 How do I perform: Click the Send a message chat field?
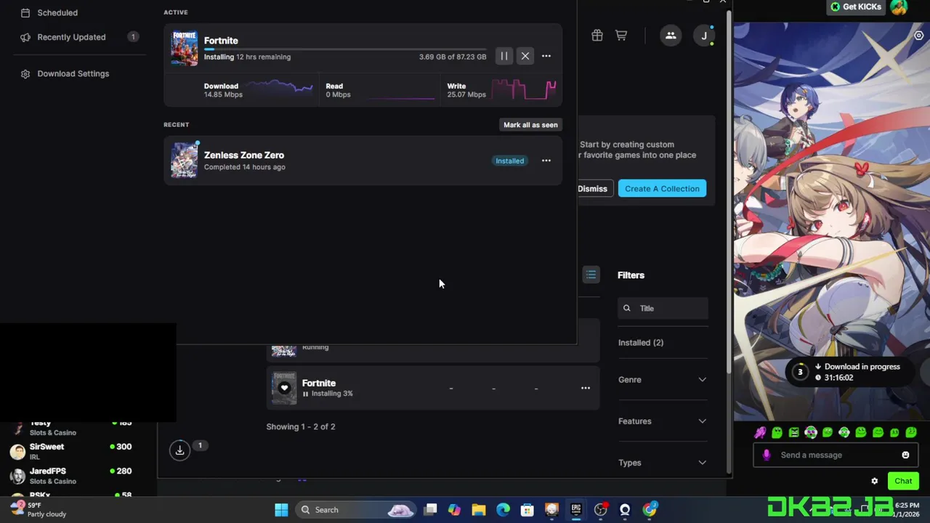click(x=836, y=455)
